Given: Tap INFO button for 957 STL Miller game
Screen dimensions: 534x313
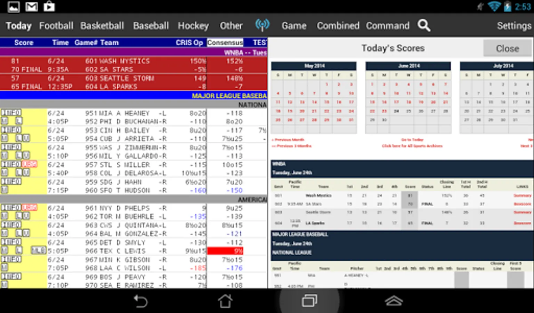Looking at the screenshot, I should [x=11, y=164].
